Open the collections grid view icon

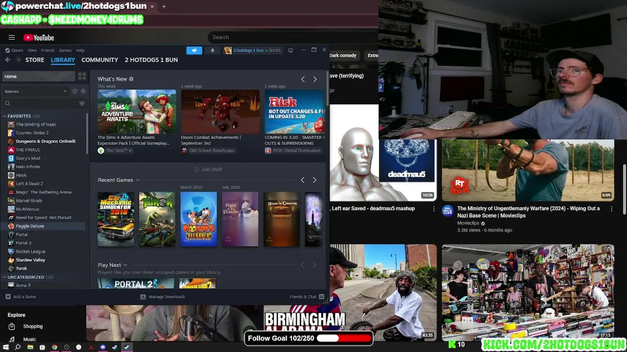point(82,76)
